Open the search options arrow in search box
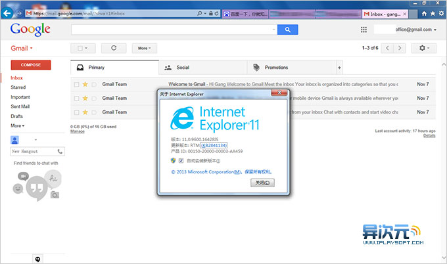The height and width of the screenshot is (264, 447). pos(273,30)
